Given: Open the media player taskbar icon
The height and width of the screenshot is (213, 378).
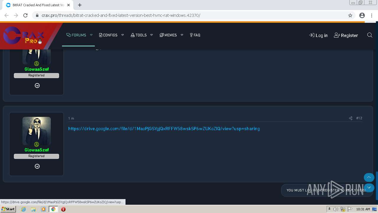Looking at the screenshot, I should coord(43,209).
